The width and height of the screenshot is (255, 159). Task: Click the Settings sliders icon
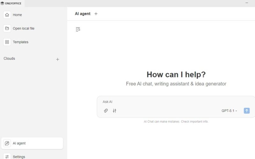point(7,157)
